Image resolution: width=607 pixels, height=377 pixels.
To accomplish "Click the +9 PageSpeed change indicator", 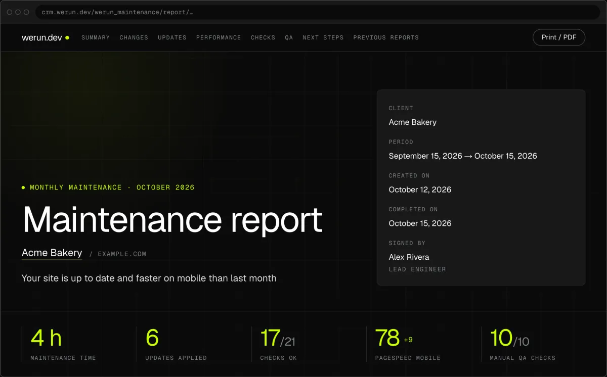I will point(408,340).
